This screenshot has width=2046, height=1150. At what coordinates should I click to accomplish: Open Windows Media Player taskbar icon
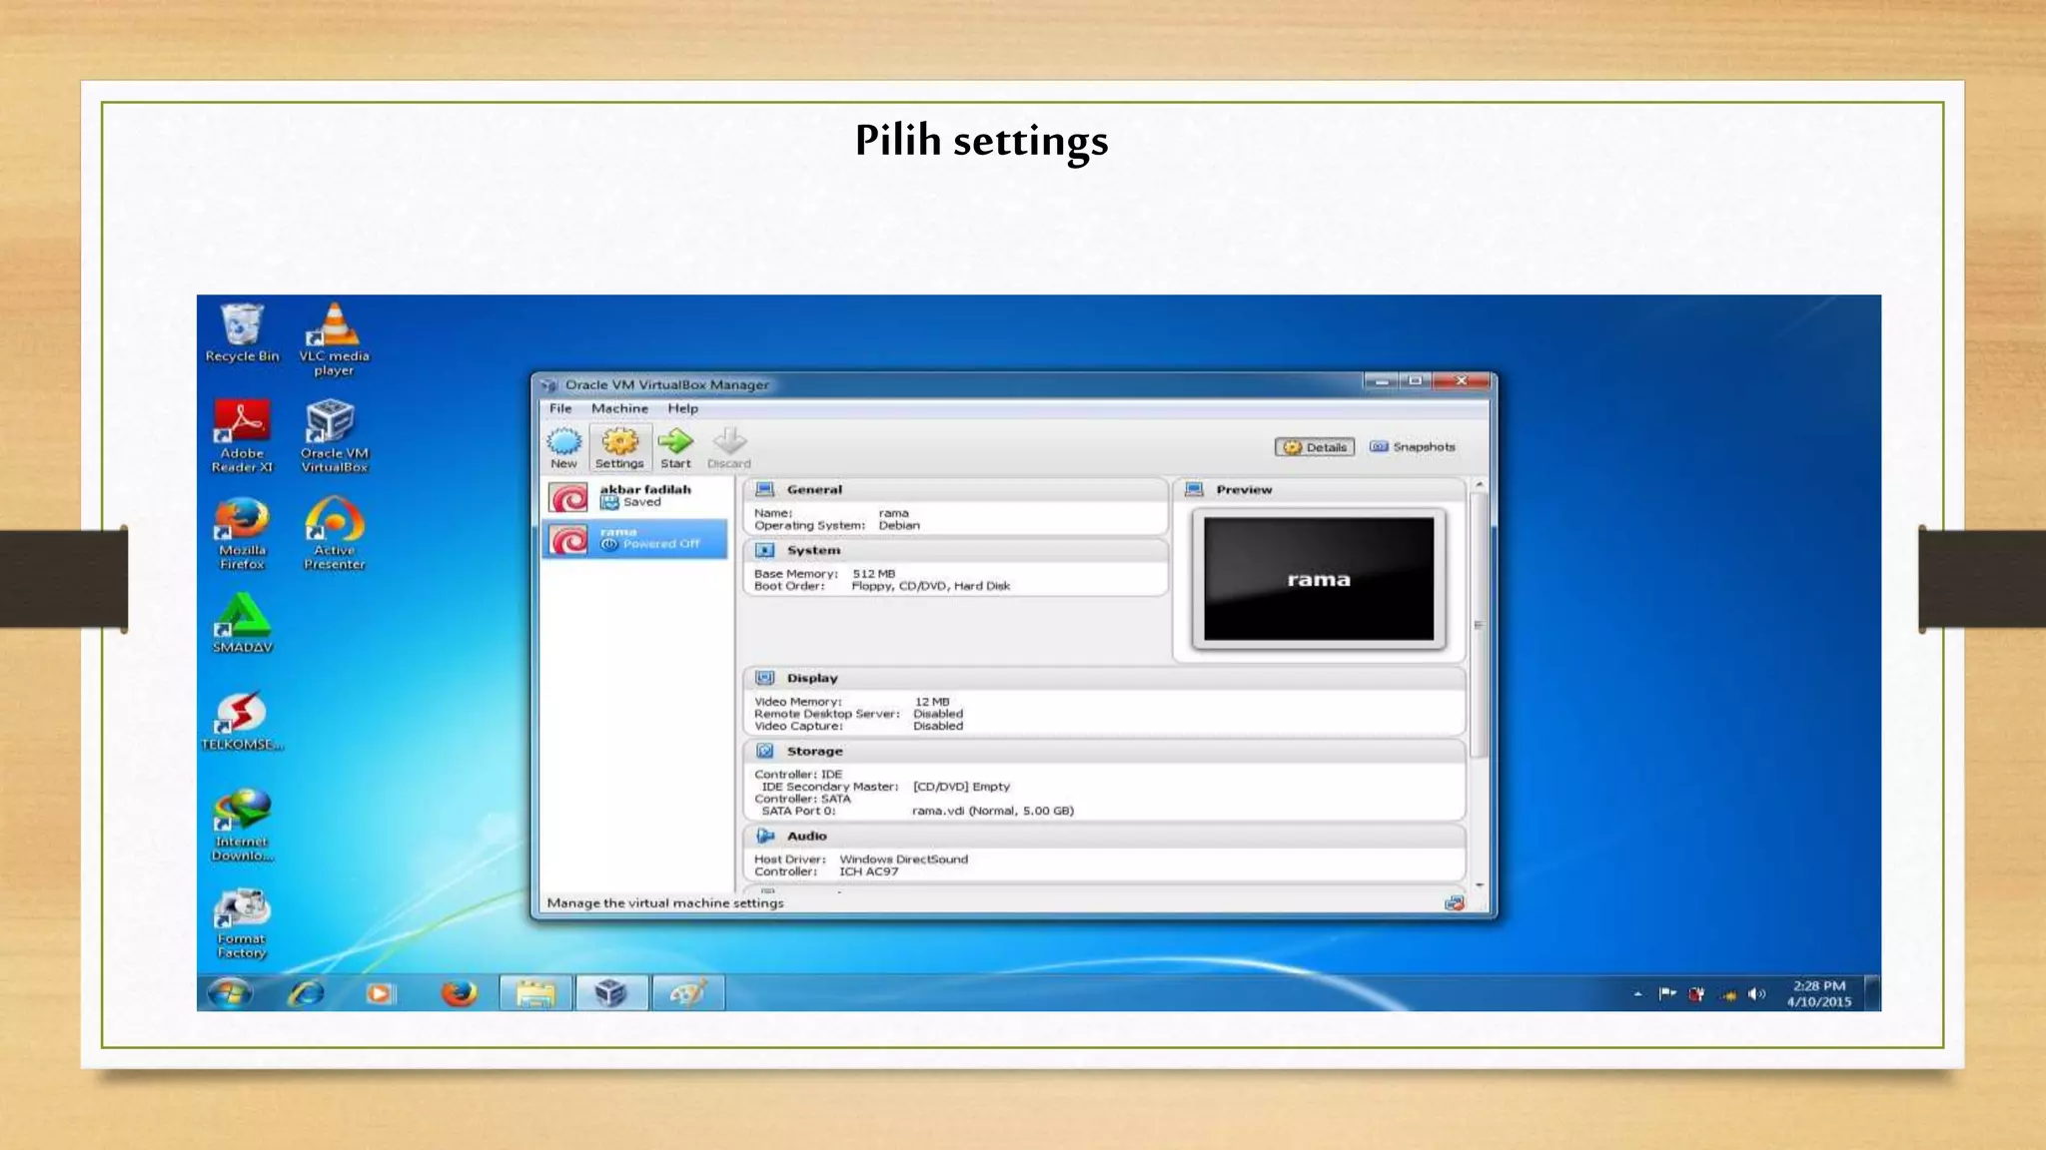click(x=380, y=993)
